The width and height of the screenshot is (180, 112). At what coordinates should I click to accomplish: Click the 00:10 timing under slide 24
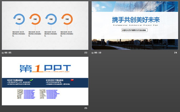click(x=98, y=53)
